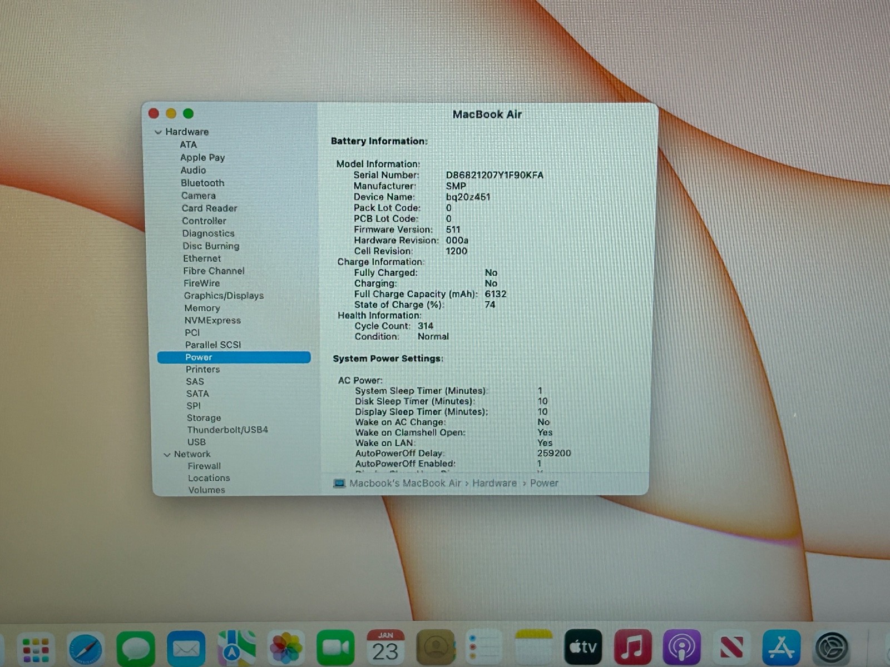890x667 pixels.
Task: Click the Device Name value bq20z451
Action: (x=468, y=197)
